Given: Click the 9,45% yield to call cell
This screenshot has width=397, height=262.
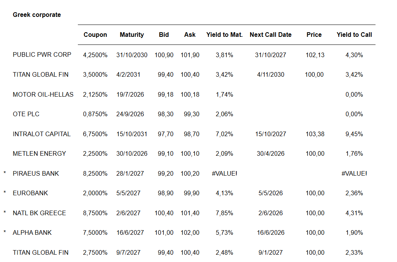Looking at the screenshot, I should (354, 134).
